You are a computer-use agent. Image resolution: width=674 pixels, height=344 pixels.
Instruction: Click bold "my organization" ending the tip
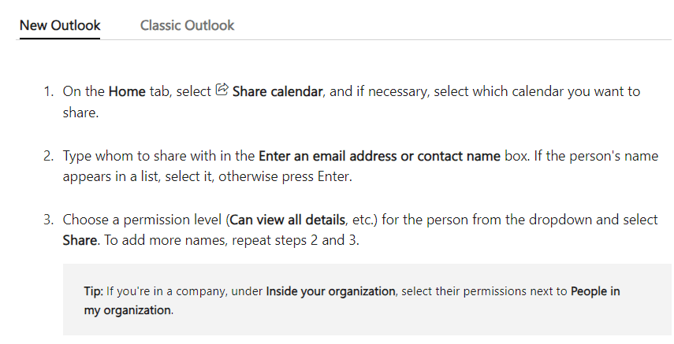click(x=127, y=310)
